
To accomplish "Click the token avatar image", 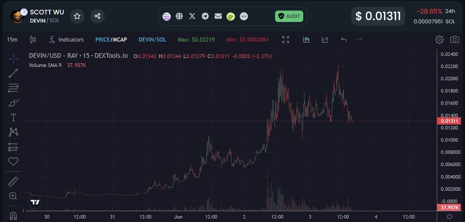I will [x=18, y=16].
